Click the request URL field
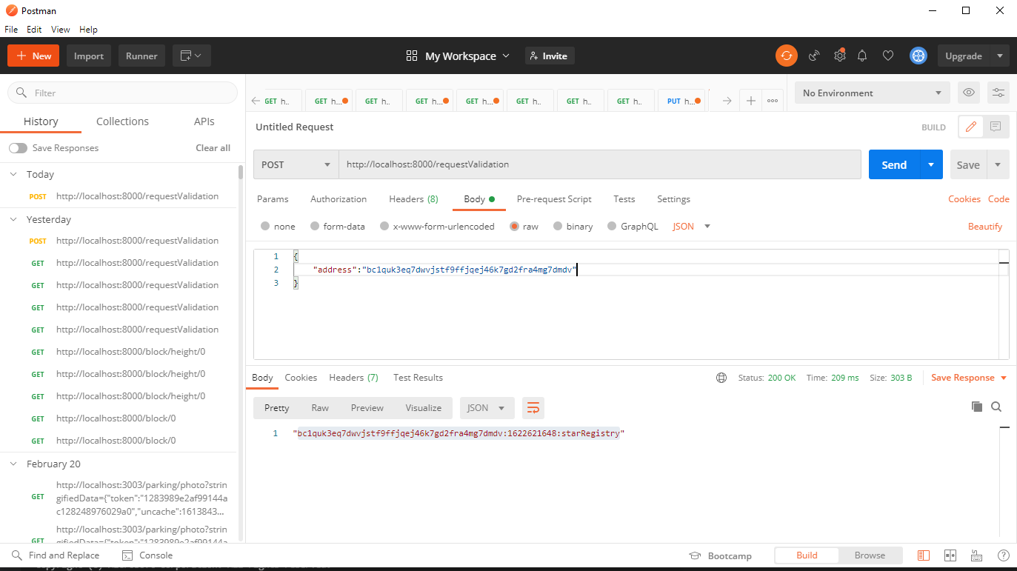The image size is (1017, 571). (600, 164)
